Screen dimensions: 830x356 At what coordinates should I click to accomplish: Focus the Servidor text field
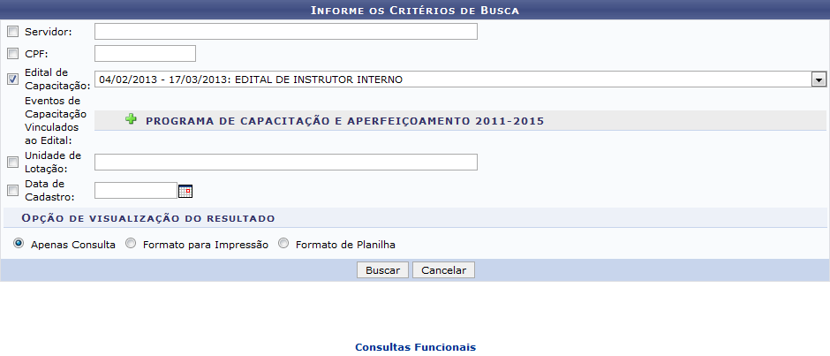[285, 32]
